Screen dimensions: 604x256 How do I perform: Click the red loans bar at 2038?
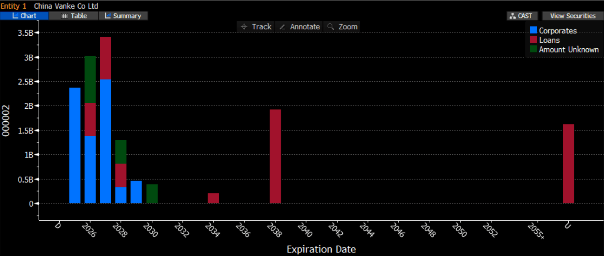click(275, 156)
